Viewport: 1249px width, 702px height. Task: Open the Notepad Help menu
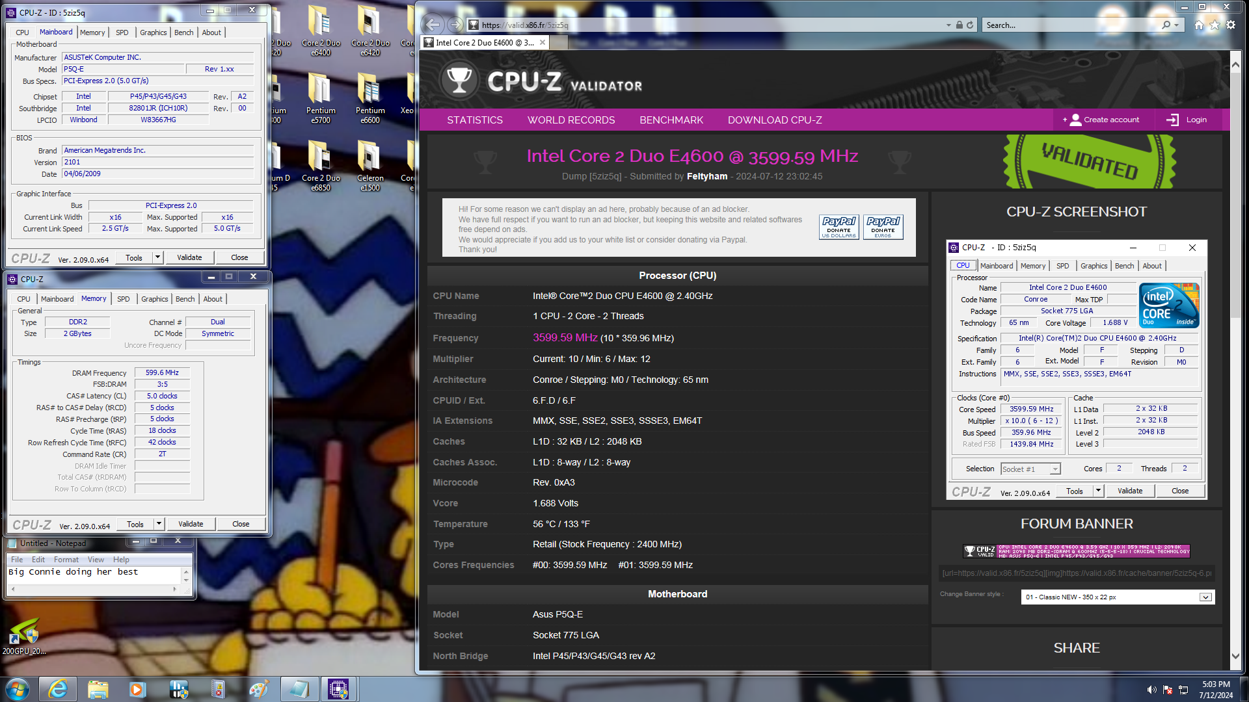click(121, 560)
